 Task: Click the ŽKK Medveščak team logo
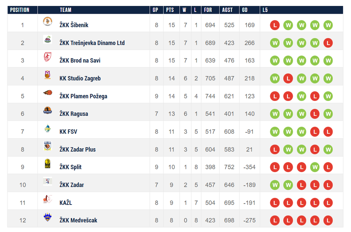coord(47,217)
